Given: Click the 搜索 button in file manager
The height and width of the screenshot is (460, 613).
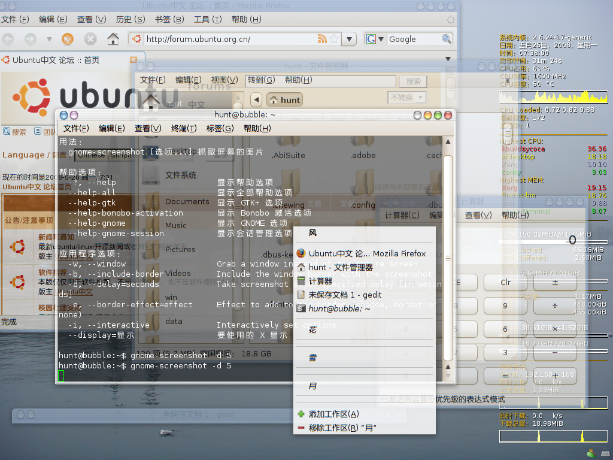Looking at the screenshot, I should point(413,81).
